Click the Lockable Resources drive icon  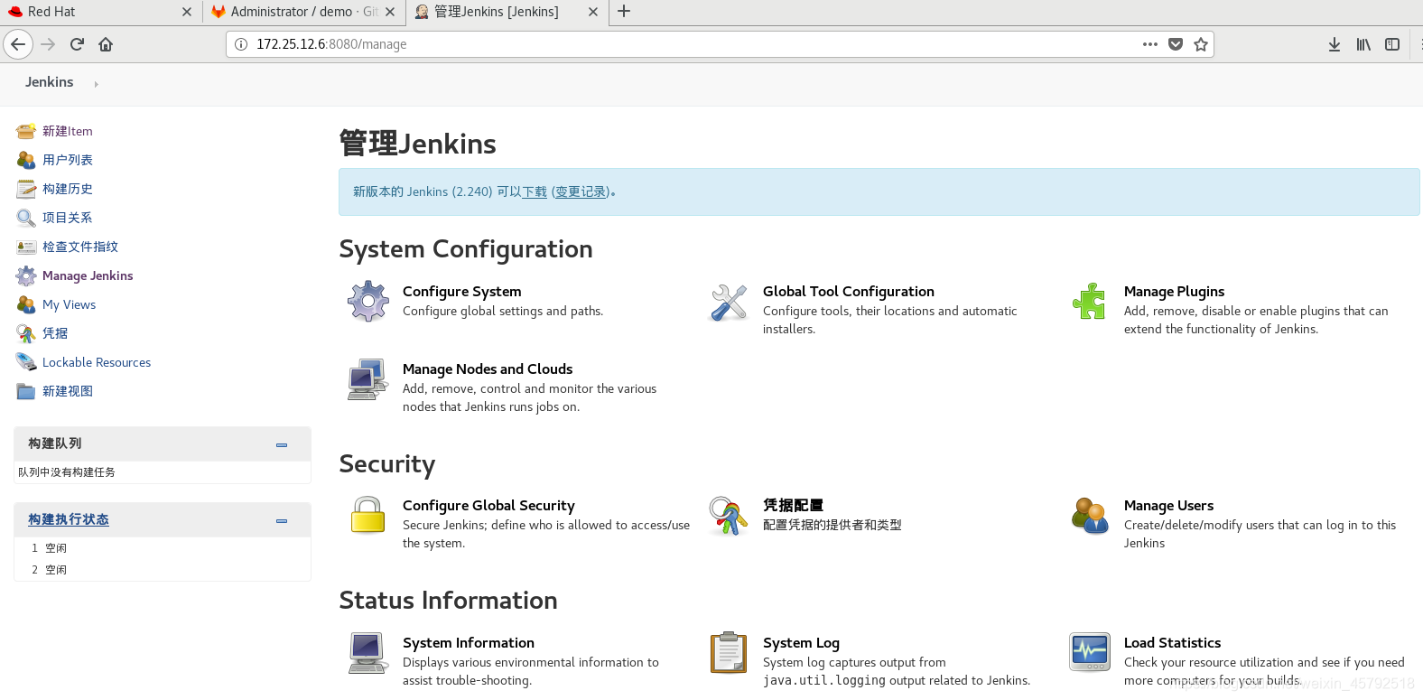(x=26, y=362)
